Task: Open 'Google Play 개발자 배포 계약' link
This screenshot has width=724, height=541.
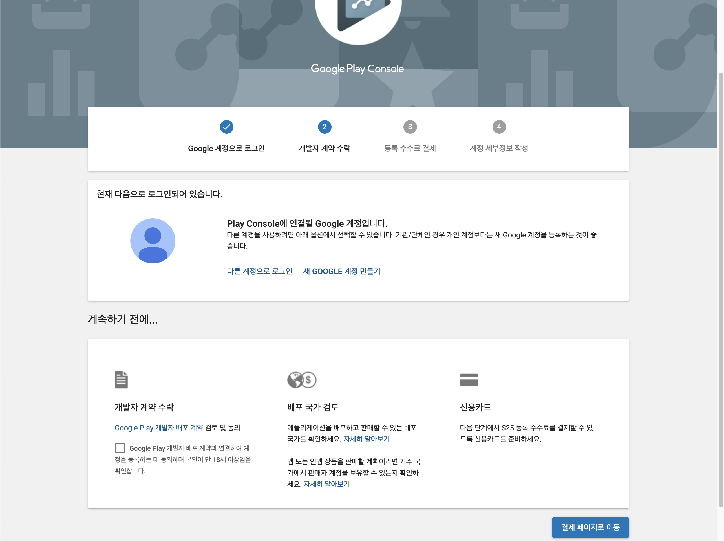Action: [159, 428]
